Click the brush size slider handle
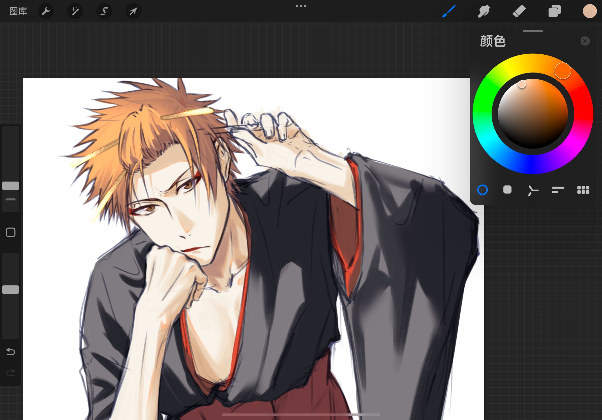This screenshot has height=420, width=602. coord(11,186)
